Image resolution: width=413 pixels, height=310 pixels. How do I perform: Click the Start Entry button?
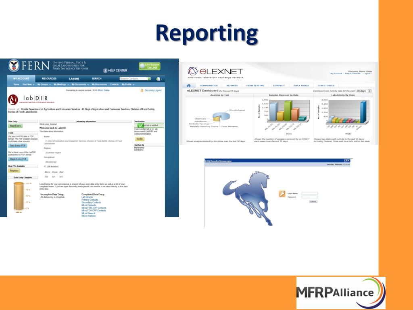point(15,126)
